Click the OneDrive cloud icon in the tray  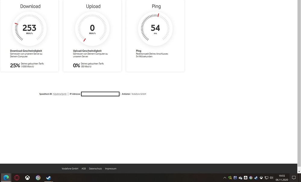[x=240, y=178]
